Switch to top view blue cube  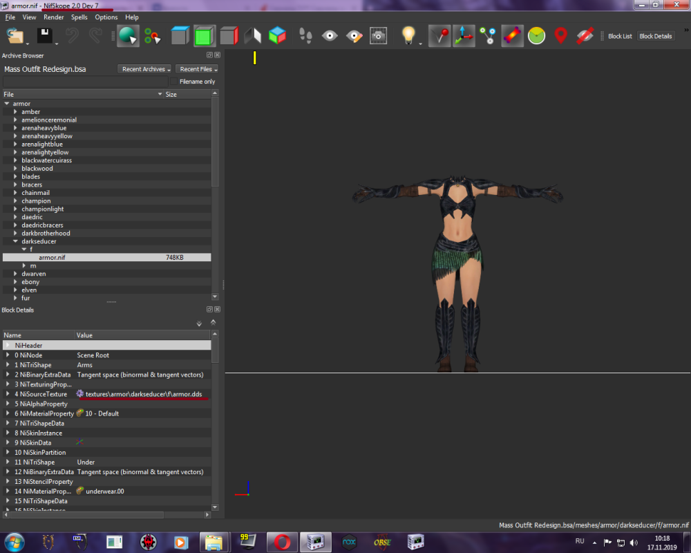click(180, 36)
